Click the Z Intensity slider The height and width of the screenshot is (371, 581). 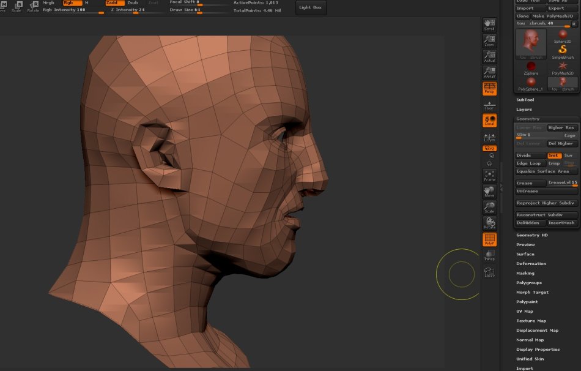(128, 10)
